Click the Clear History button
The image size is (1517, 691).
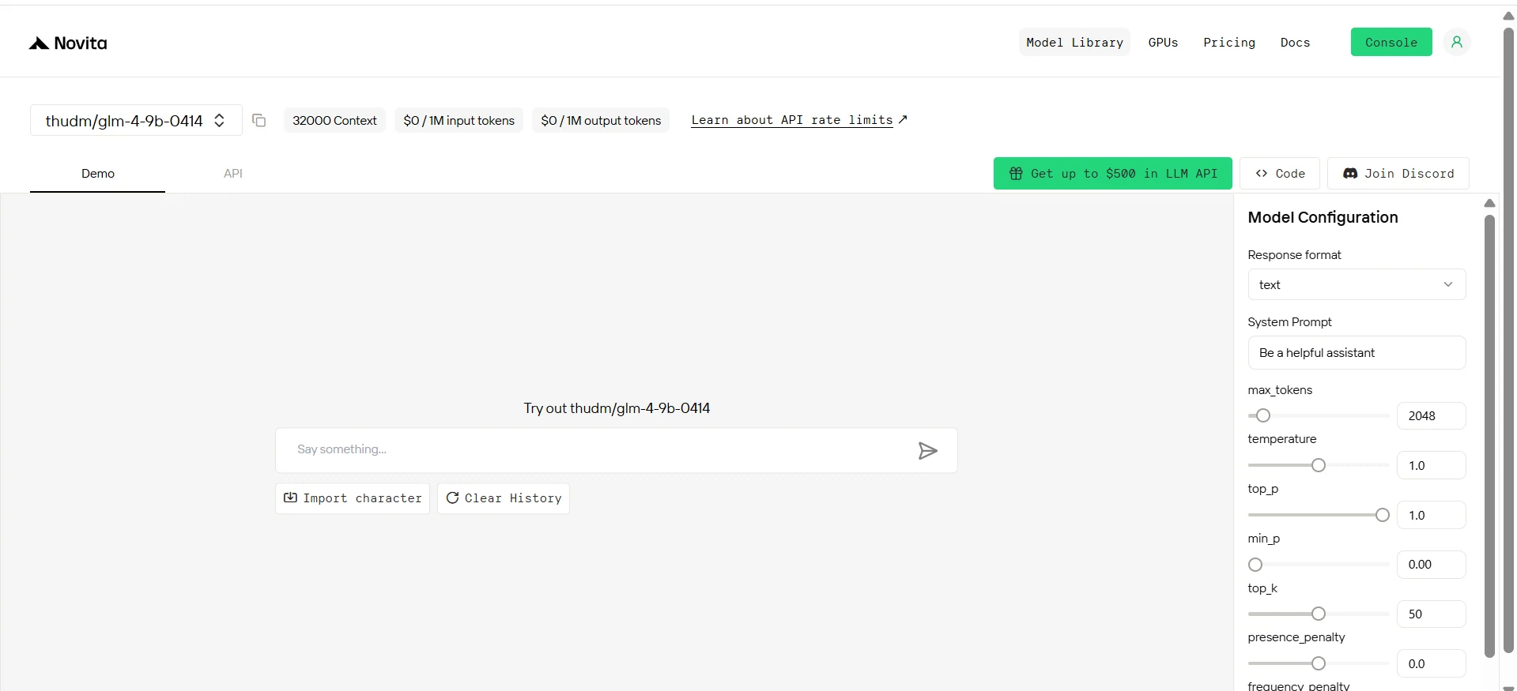pos(504,498)
